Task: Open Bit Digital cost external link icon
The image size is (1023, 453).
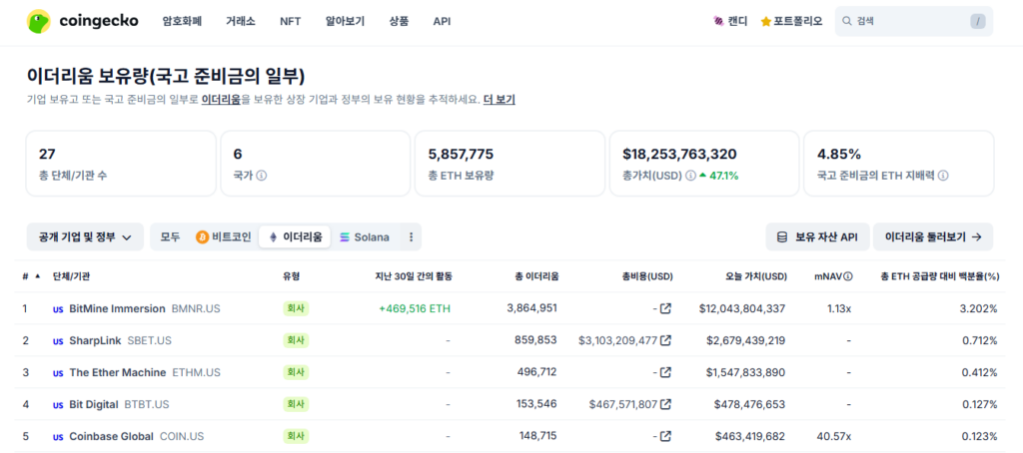Action: pyautogui.click(x=665, y=404)
